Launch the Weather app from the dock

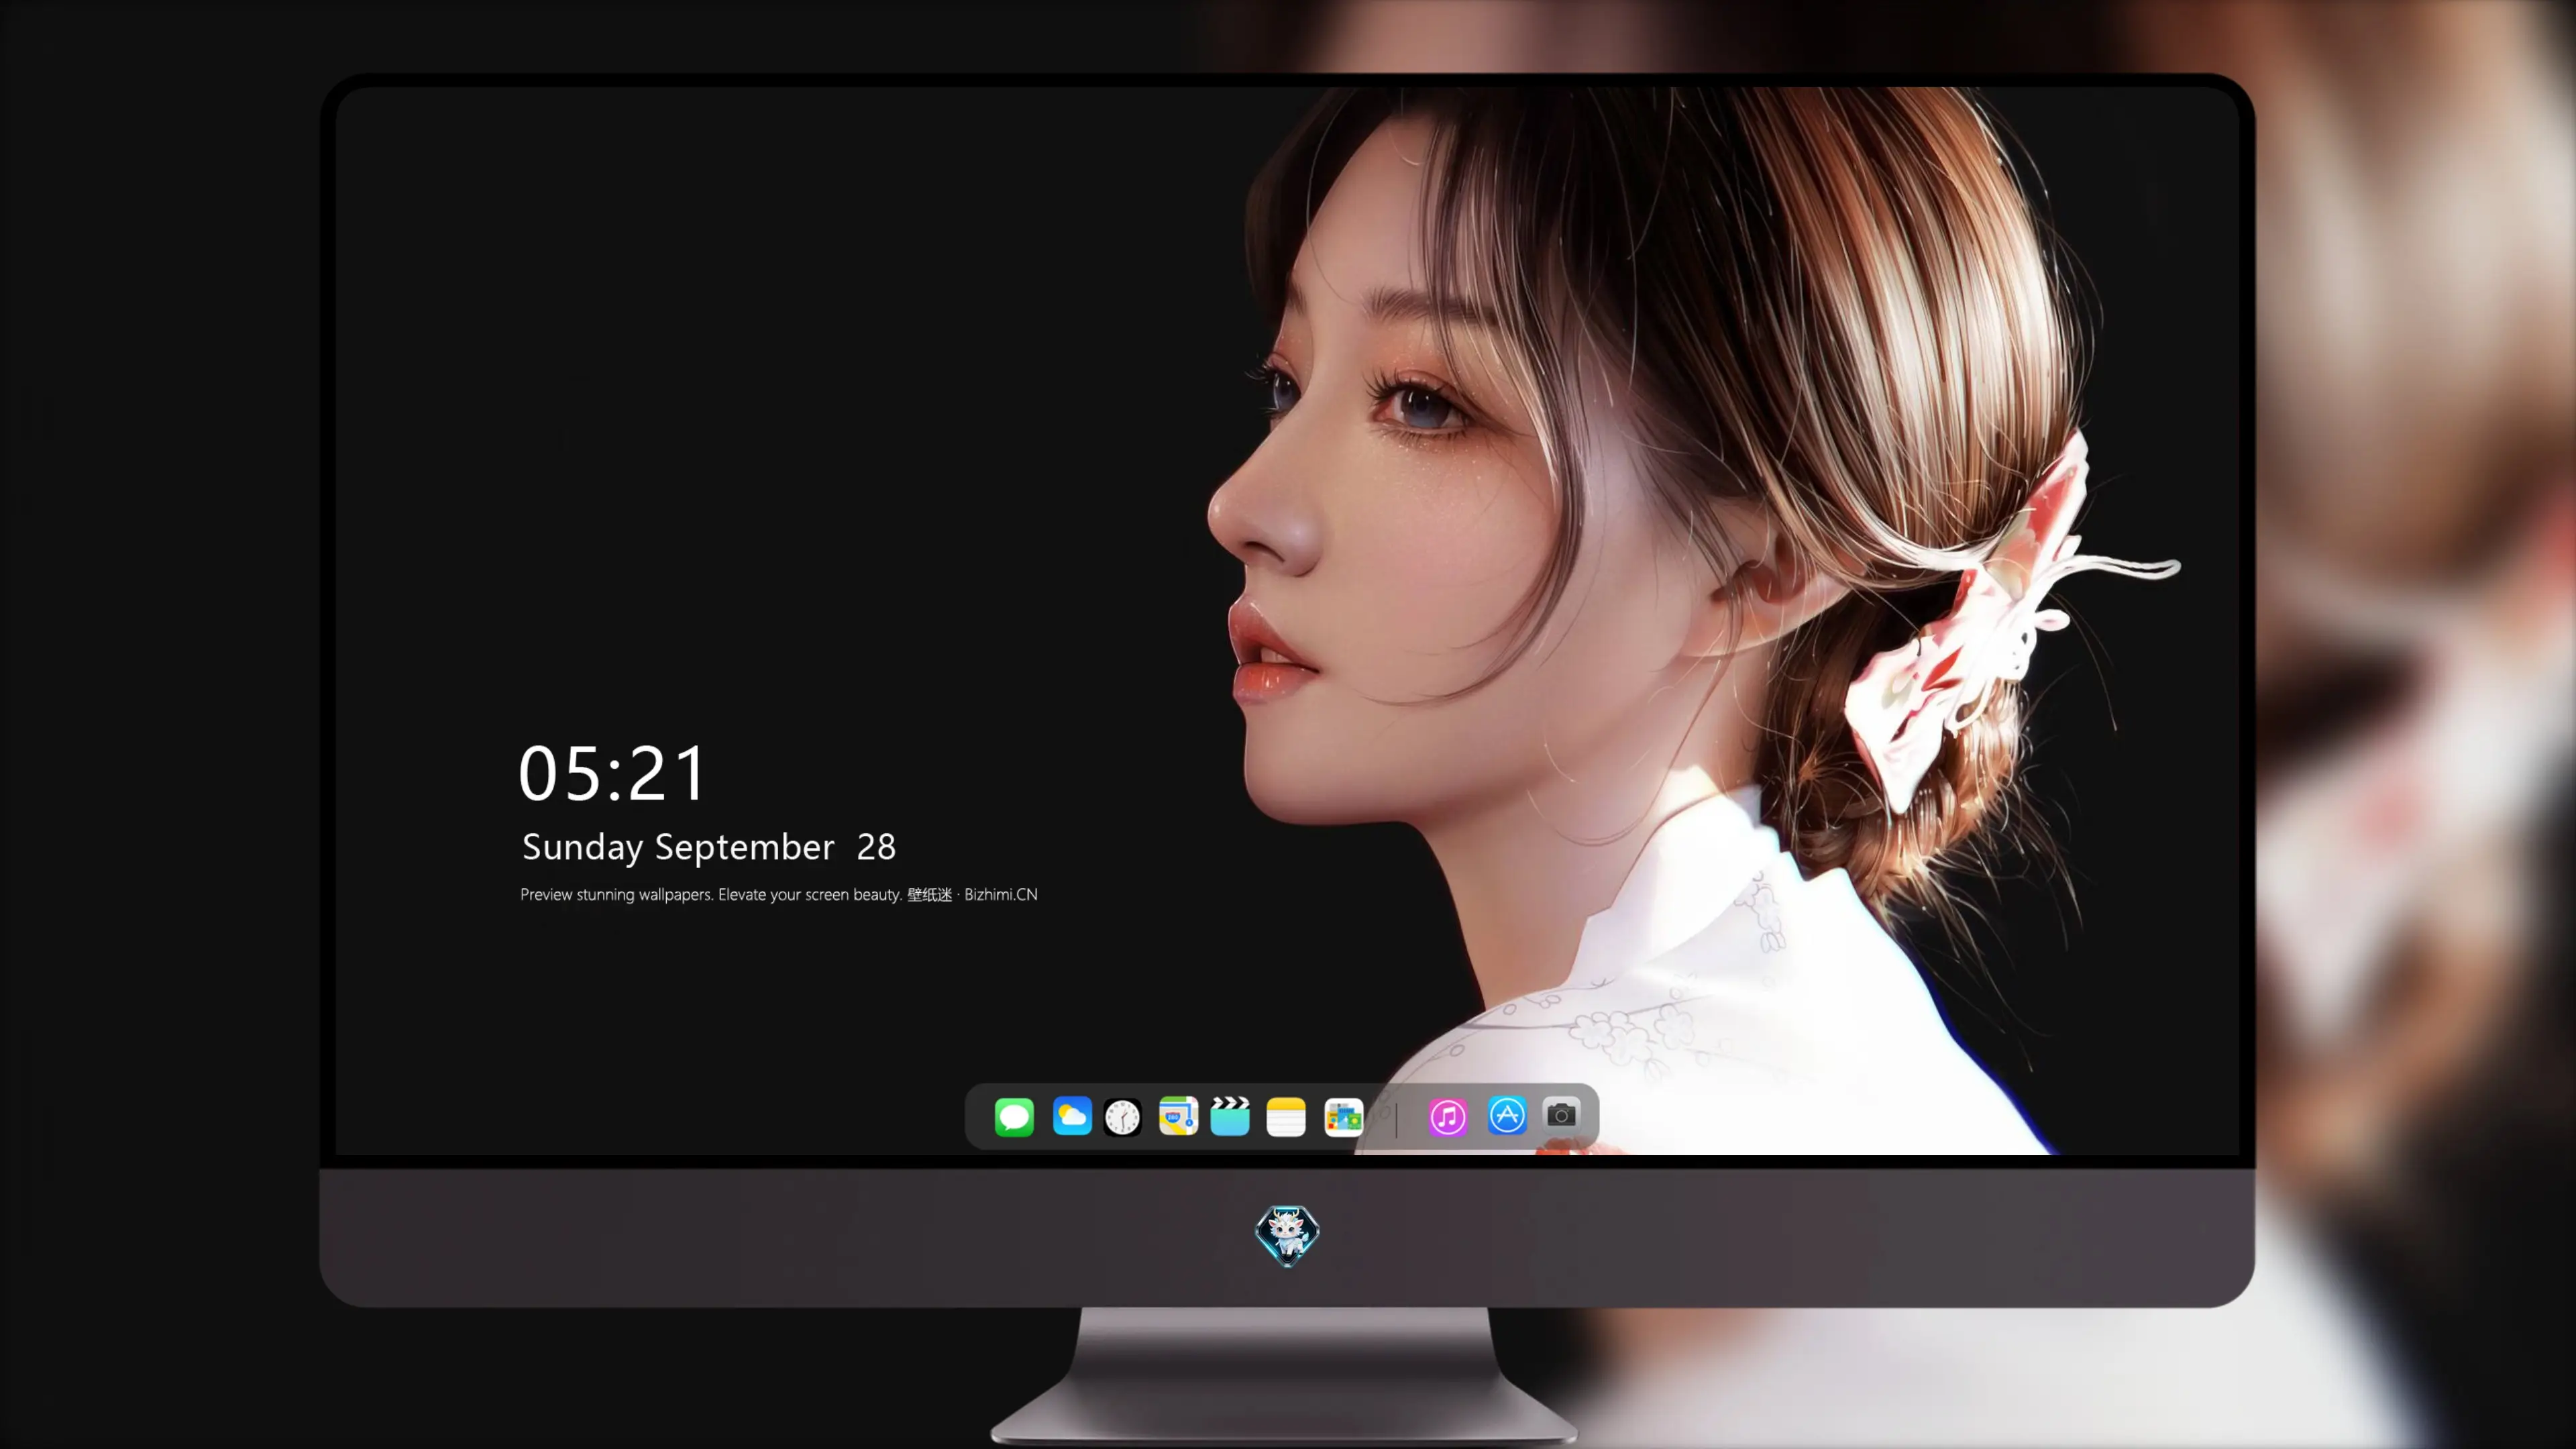coord(1072,1116)
